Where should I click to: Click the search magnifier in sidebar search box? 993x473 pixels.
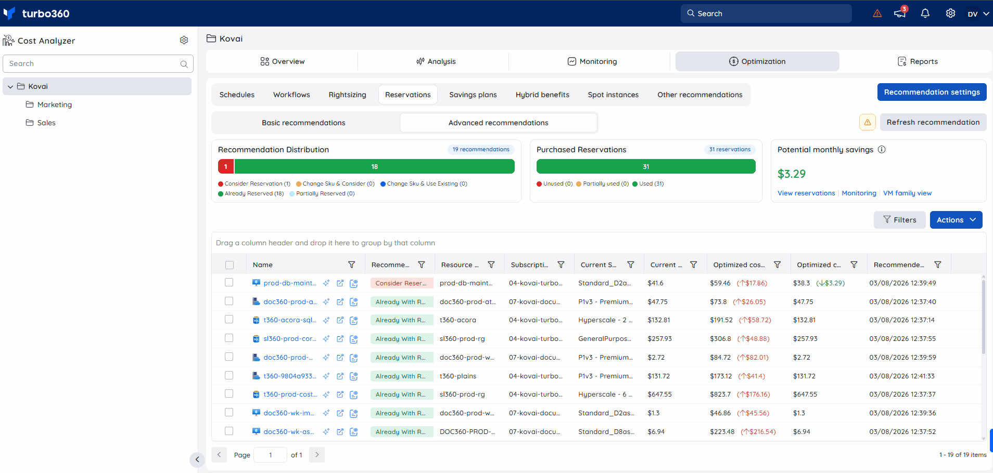click(184, 64)
